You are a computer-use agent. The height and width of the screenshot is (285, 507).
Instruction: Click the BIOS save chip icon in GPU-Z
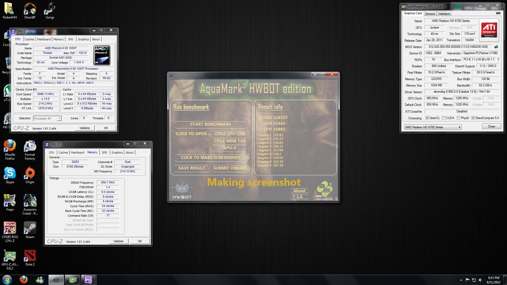496,47
